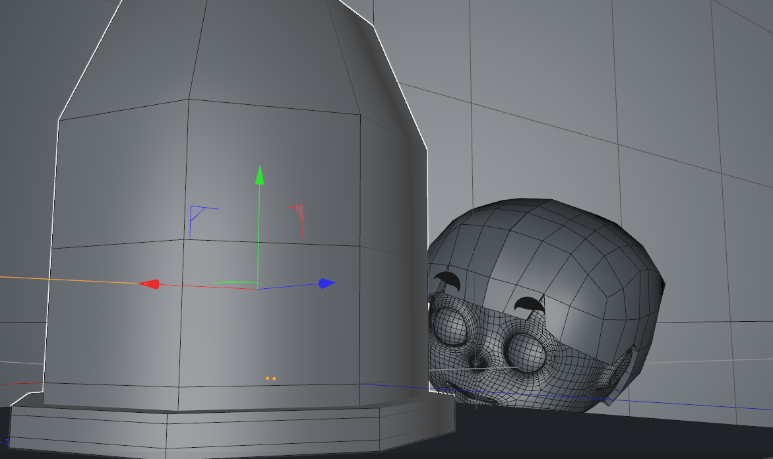Click the red X-axis arrow handle
The width and height of the screenshot is (773, 459).
click(x=149, y=284)
